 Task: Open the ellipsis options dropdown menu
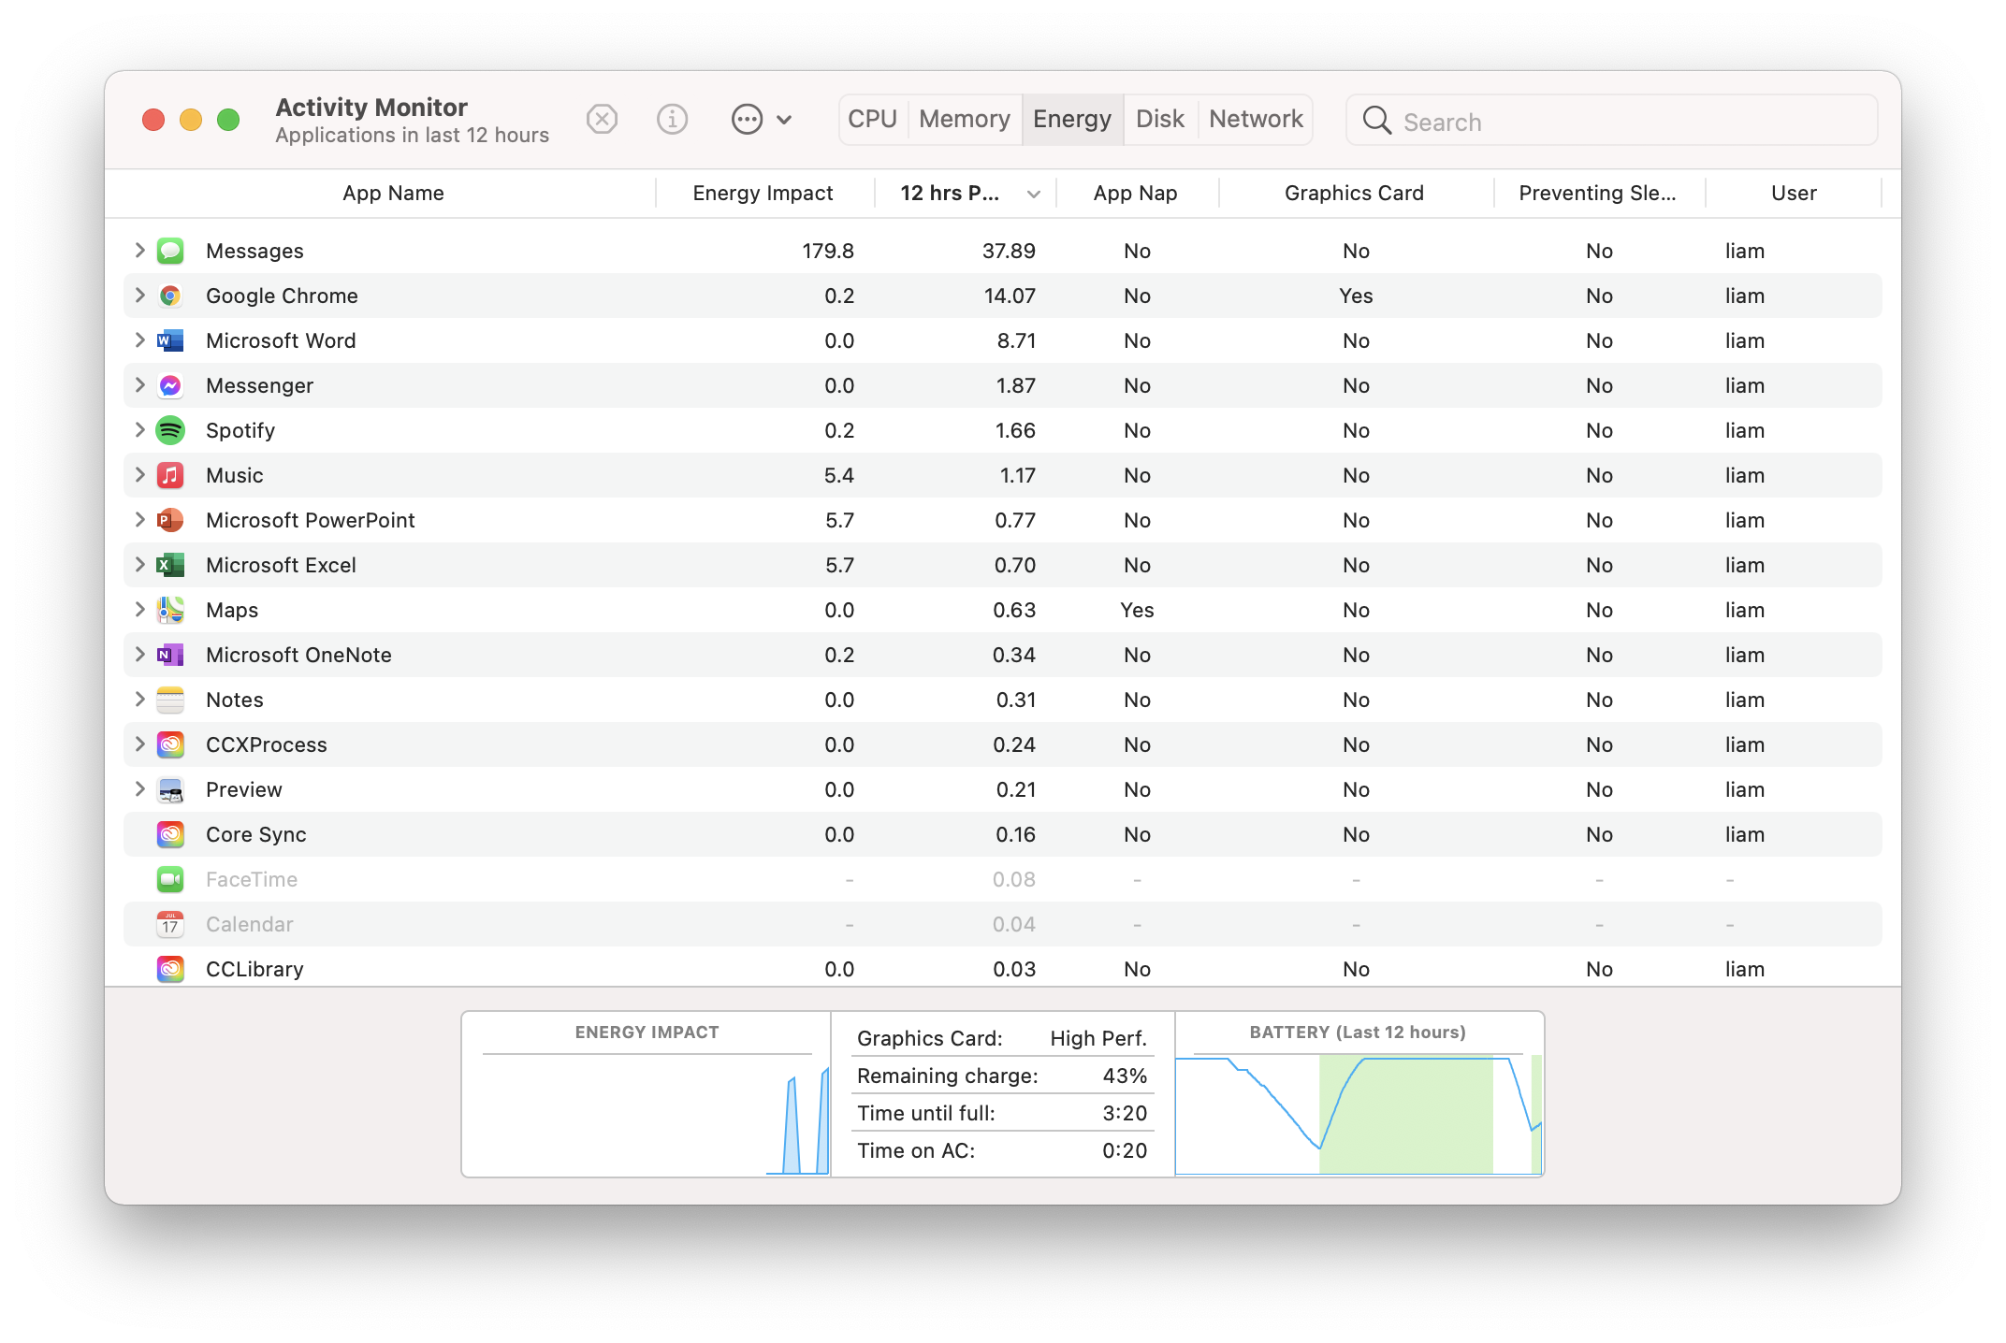761,120
